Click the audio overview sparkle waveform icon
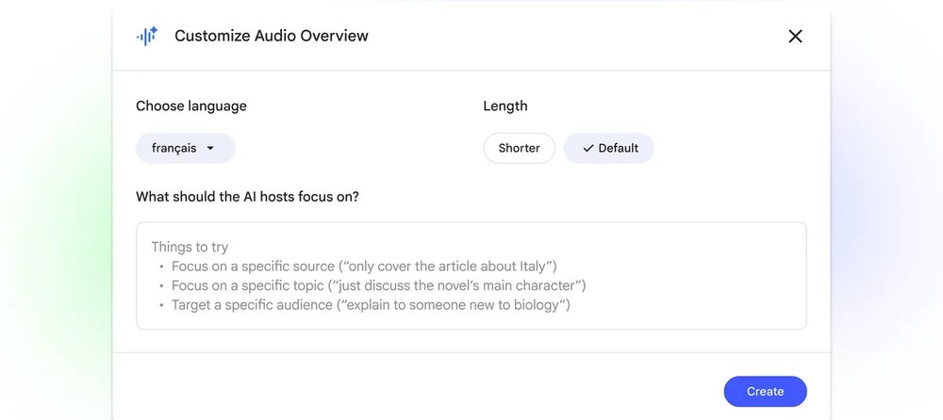 [x=147, y=36]
